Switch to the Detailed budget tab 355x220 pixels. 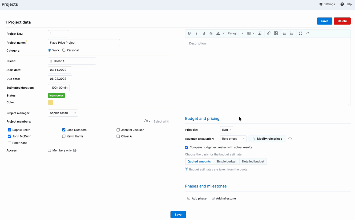(253, 161)
